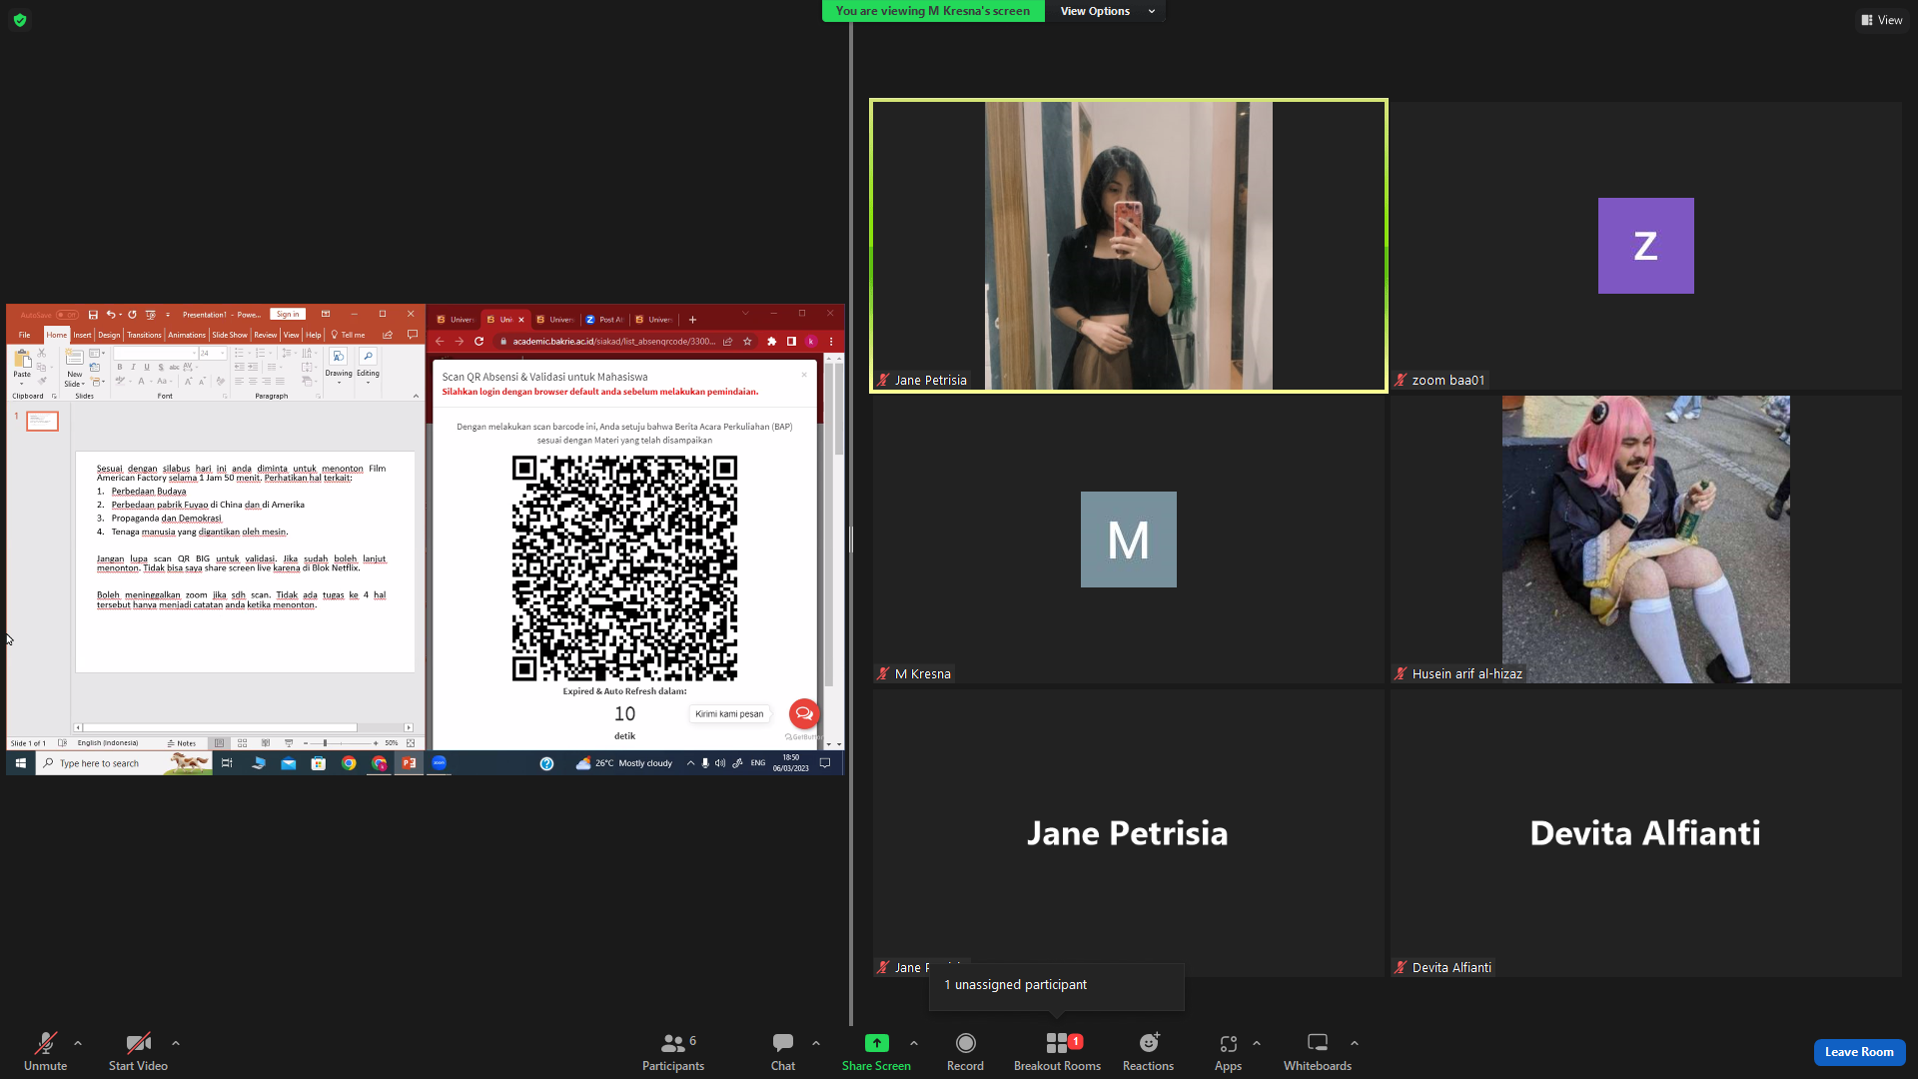Viewport: 1918px width, 1079px height.
Task: Click the Leave Room button
Action: (x=1859, y=1052)
